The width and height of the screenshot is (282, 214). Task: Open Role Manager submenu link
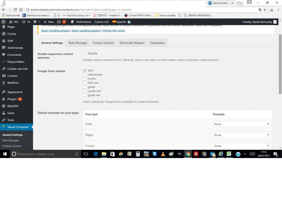11,140
